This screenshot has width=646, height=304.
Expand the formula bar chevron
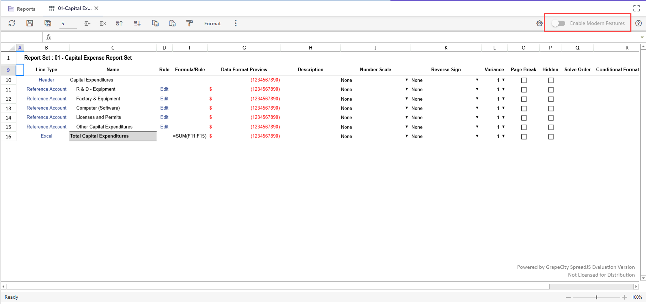click(x=642, y=37)
